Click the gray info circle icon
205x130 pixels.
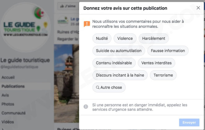coord(86,106)
